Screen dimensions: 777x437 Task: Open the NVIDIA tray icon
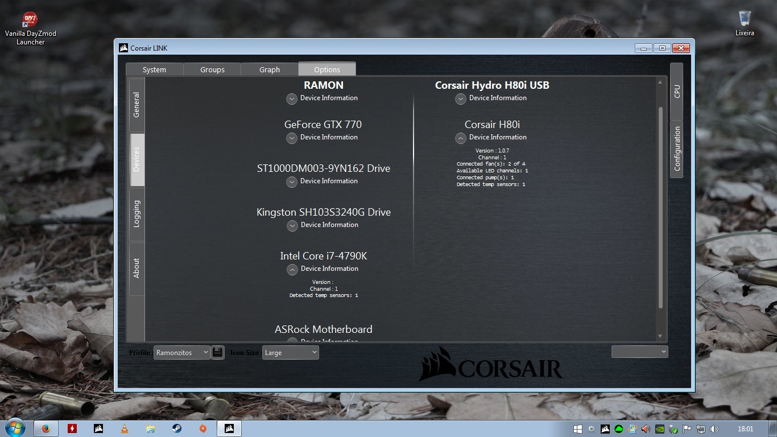pyautogui.click(x=660, y=429)
